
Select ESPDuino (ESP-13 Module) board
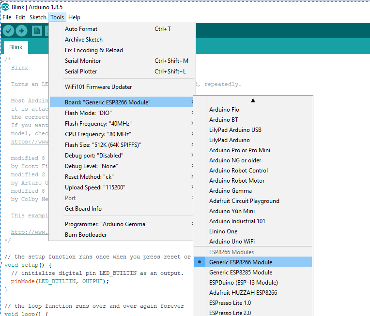tap(253, 282)
